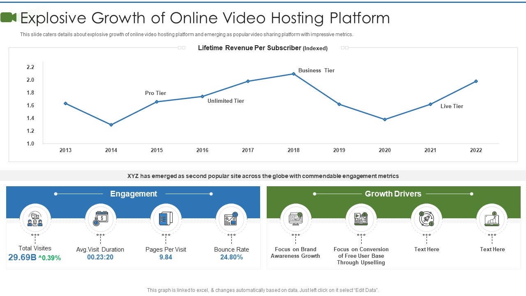Click the 2019 data point marker

[339, 104]
